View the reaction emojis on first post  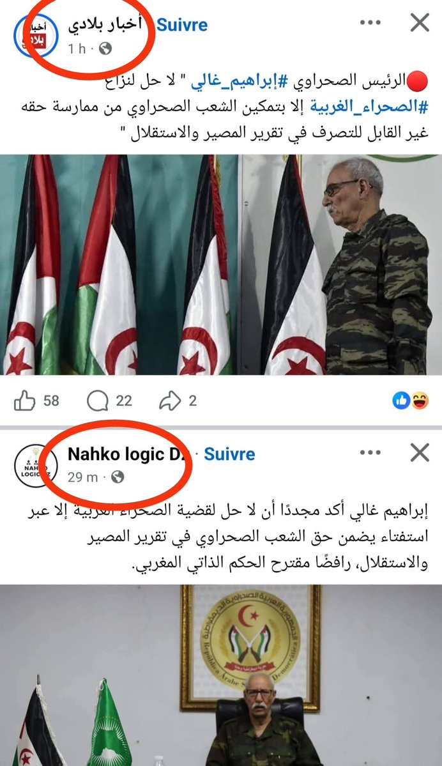click(x=411, y=401)
